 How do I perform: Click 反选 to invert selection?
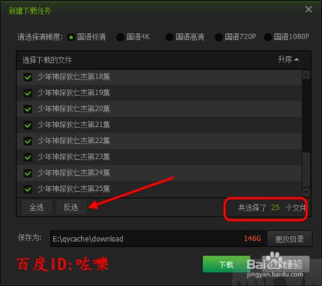(x=71, y=207)
